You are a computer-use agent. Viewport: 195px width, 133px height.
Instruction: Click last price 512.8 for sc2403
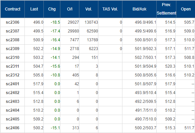38,102
